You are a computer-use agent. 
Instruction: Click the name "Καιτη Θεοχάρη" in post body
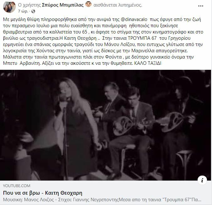click(x=80, y=38)
